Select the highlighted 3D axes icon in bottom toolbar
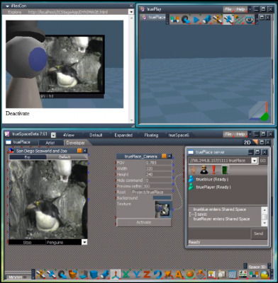The width and height of the screenshot is (278, 283). [x=116, y=275]
